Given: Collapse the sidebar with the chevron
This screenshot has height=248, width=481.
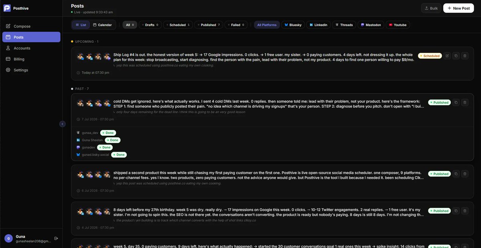Looking at the screenshot, I should point(63,124).
